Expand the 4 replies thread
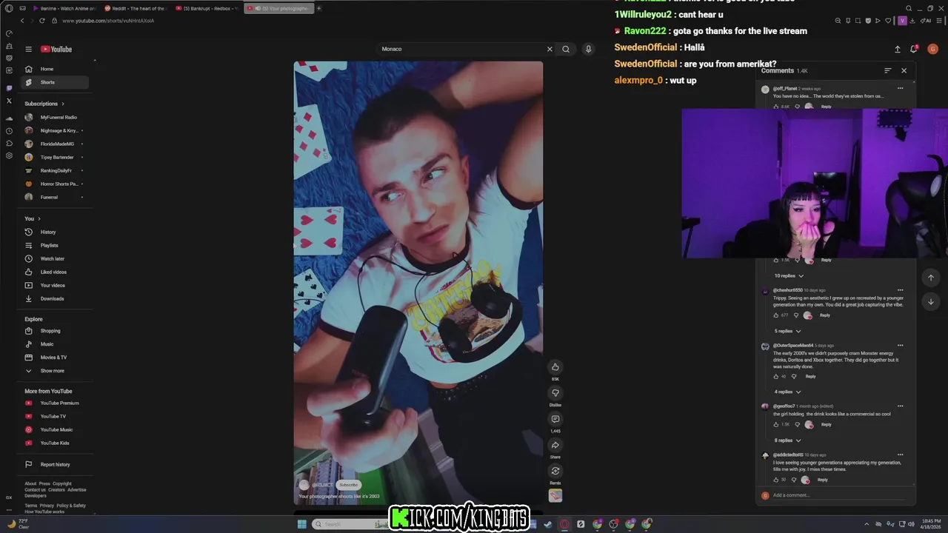 (787, 392)
